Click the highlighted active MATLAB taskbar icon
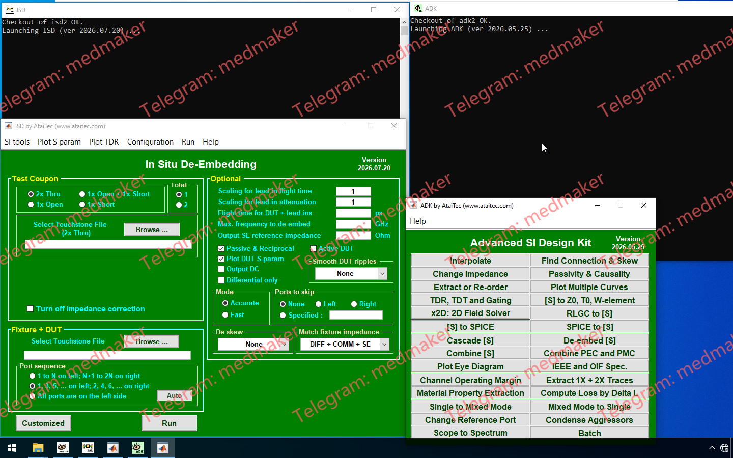Viewport: 733px width, 458px height. (162, 448)
